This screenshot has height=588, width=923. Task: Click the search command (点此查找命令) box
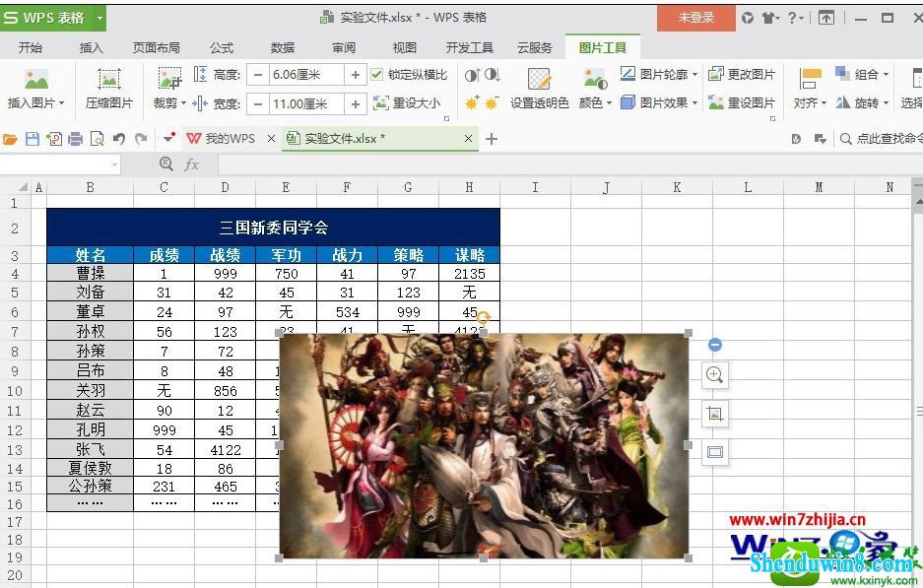882,139
